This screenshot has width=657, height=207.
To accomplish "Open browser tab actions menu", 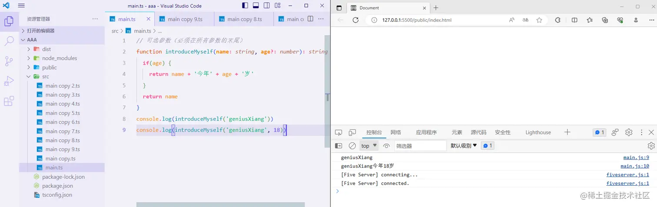I will [x=339, y=8].
